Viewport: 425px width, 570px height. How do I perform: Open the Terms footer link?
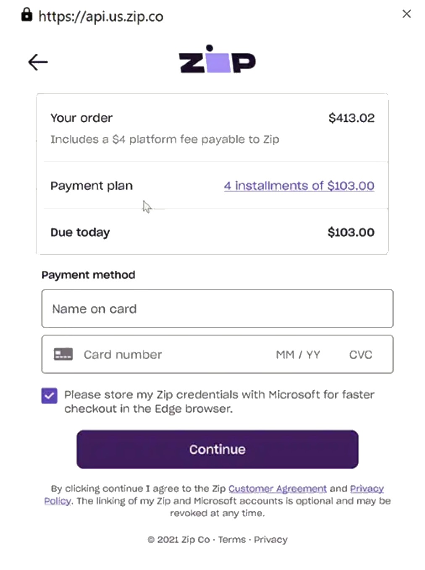[x=232, y=540]
